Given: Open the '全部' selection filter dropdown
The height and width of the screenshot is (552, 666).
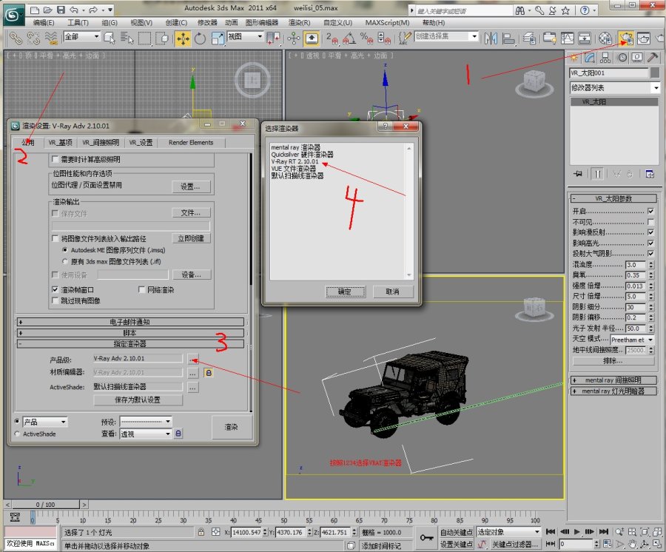Looking at the screenshot, I should point(82,37).
